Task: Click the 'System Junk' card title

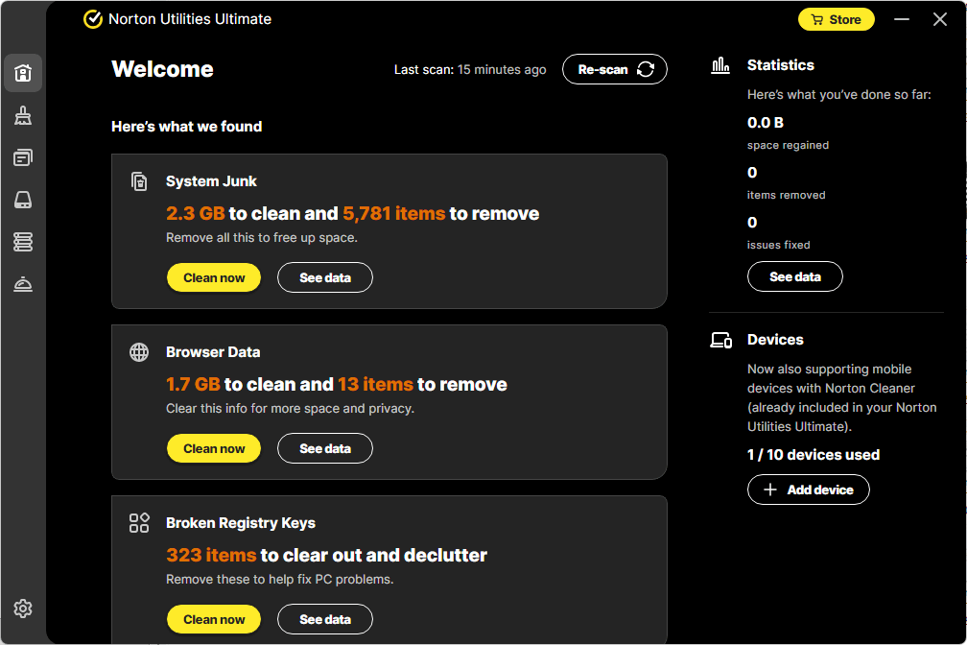Action: 211,181
